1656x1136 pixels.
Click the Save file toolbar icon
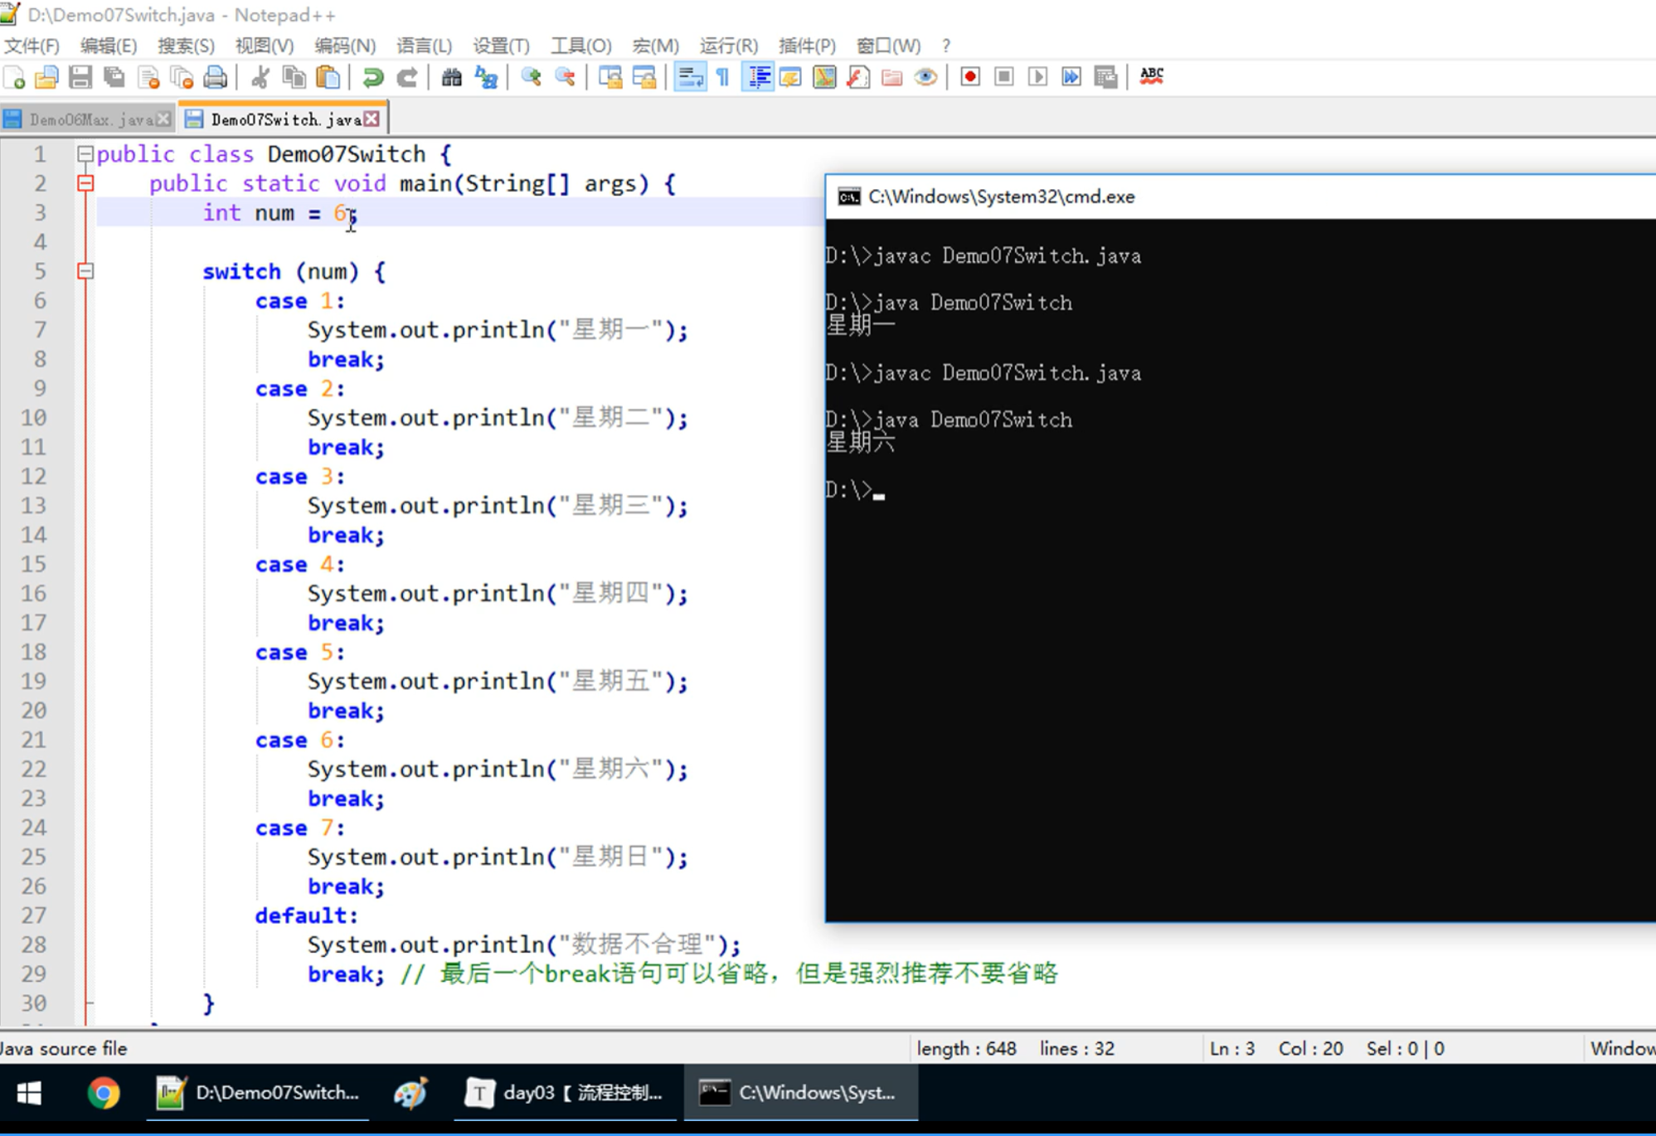[x=80, y=77]
